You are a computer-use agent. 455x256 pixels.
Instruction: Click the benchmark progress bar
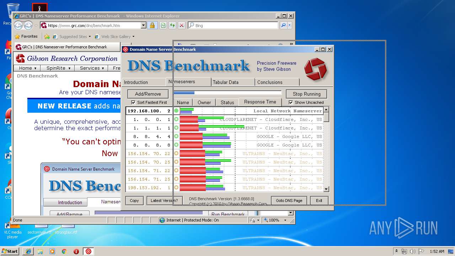227,93
